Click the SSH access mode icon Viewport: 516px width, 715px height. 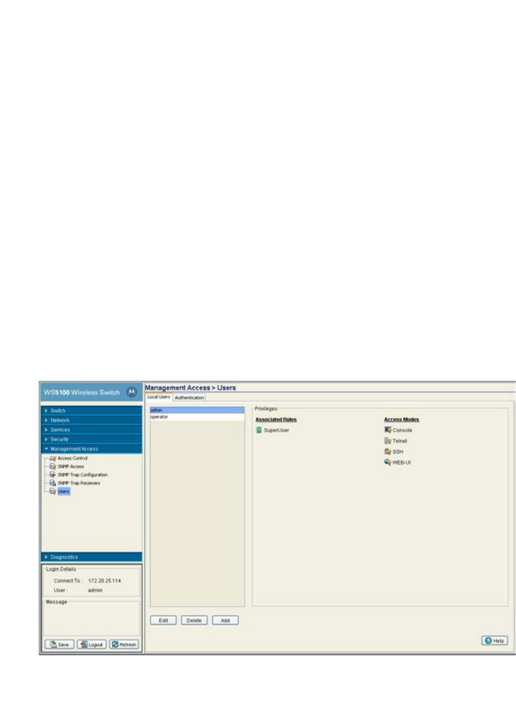[388, 451]
